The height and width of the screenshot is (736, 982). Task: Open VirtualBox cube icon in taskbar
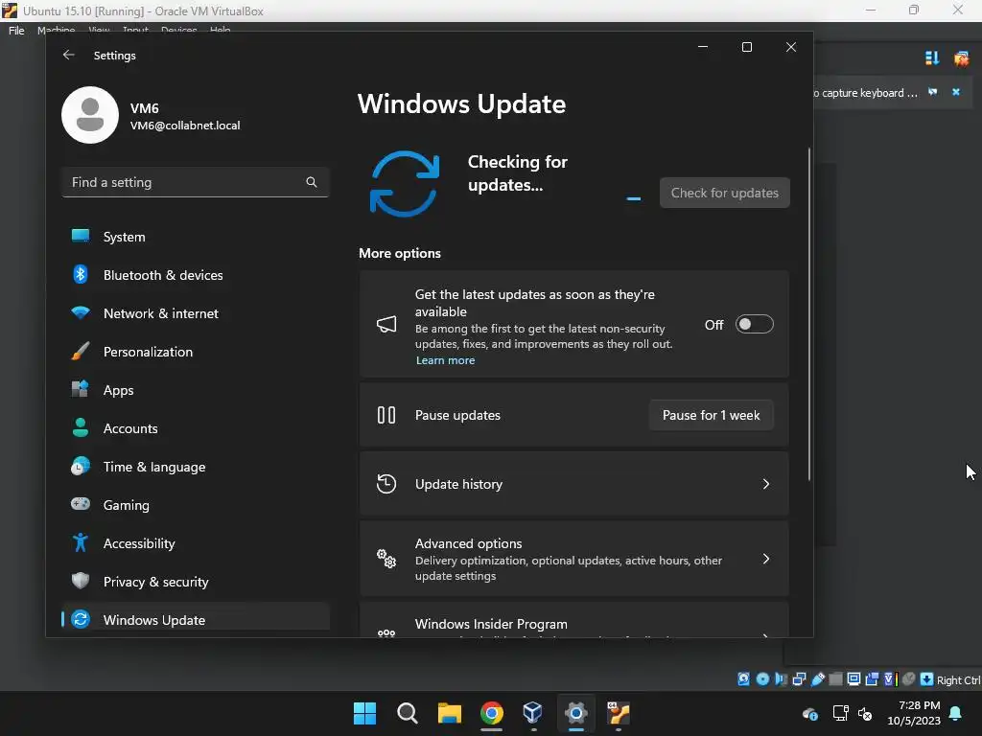(x=533, y=713)
